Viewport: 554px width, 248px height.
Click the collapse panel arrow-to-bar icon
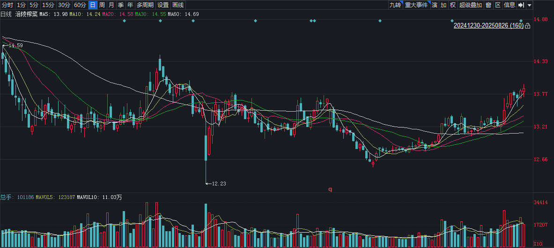(x=521, y=5)
